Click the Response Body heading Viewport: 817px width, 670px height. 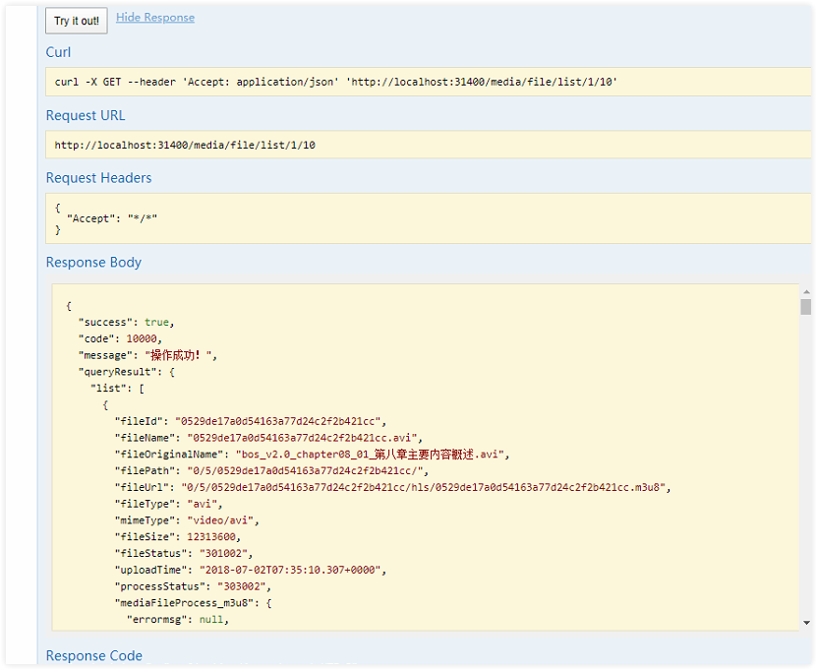point(93,263)
